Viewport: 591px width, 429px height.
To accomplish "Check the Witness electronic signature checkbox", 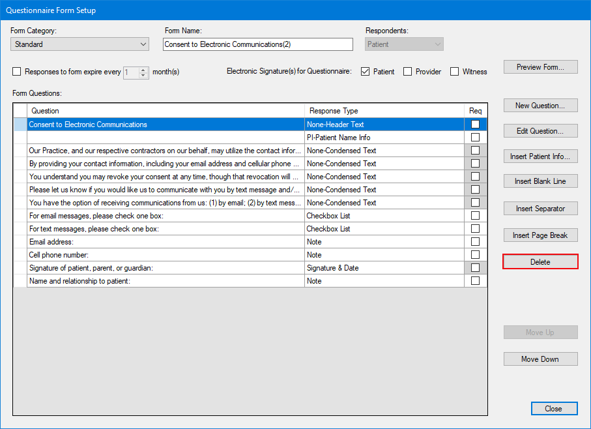I will (x=455, y=72).
